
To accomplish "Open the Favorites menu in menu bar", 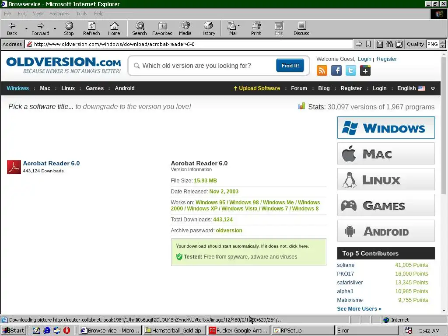I will coord(59,14).
